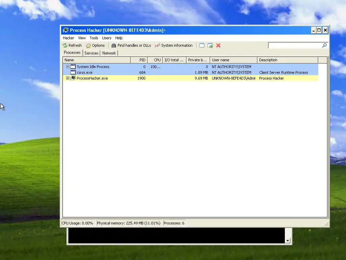The image size is (346, 260).
Task: Select the System Idle Process row name
Action: [x=93, y=67]
